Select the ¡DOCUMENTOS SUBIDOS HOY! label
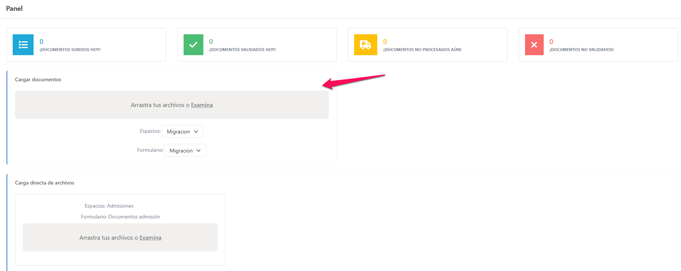Image resolution: width=681 pixels, height=271 pixels. [70, 50]
